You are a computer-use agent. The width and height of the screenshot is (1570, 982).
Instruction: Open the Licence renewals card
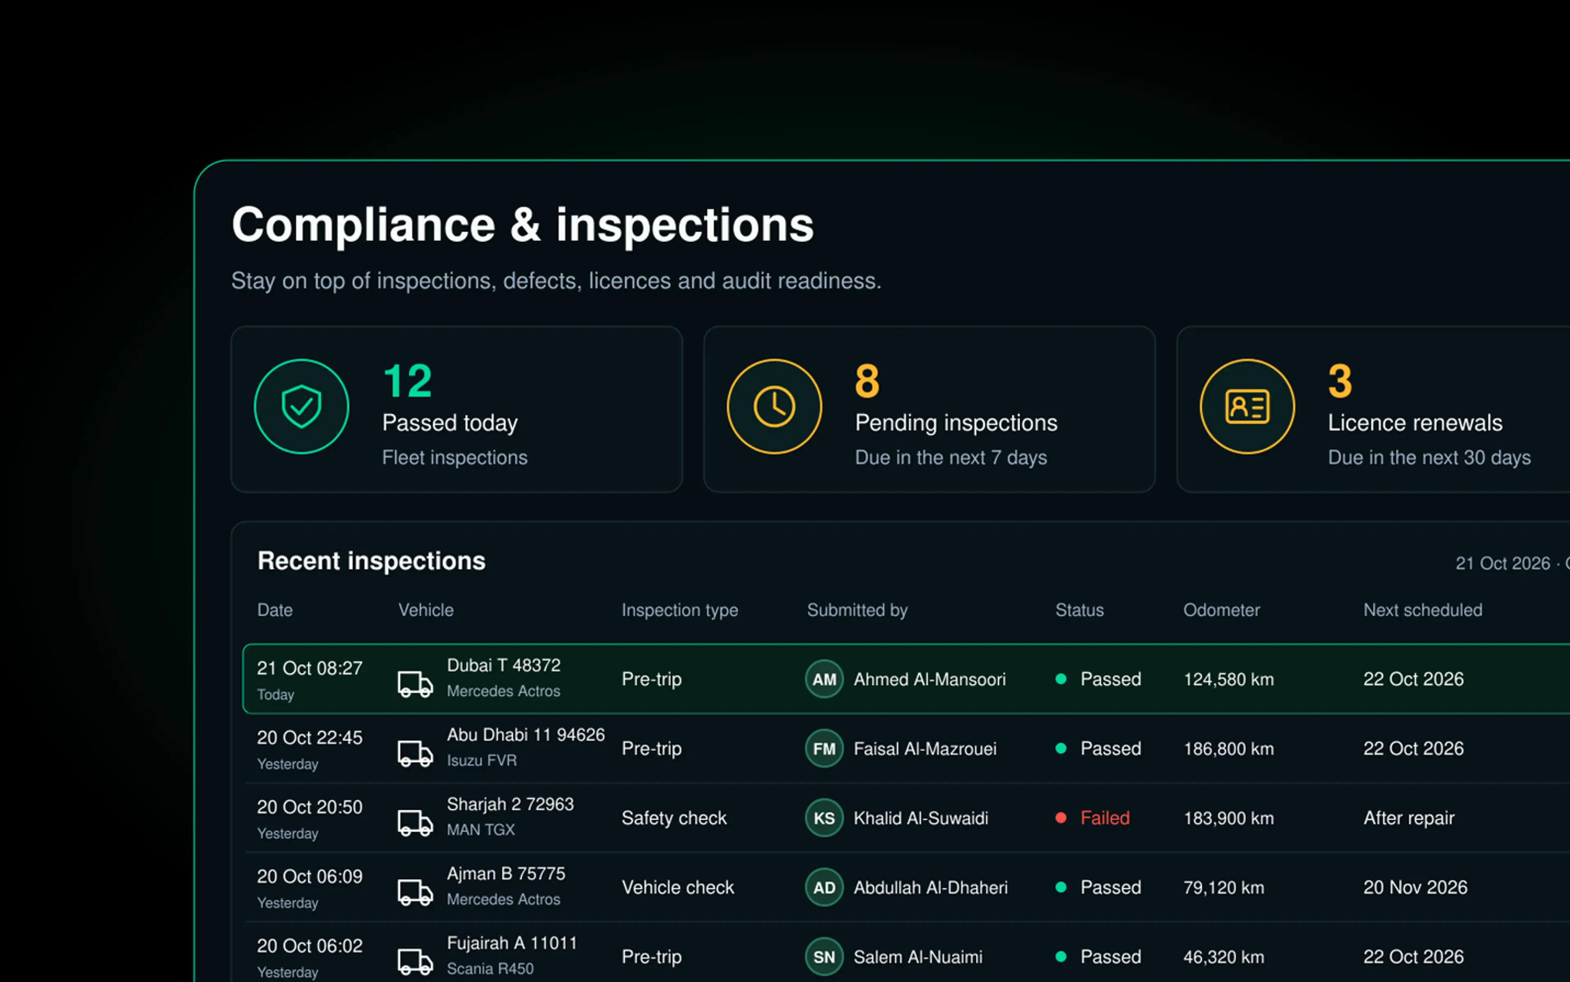[1373, 409]
